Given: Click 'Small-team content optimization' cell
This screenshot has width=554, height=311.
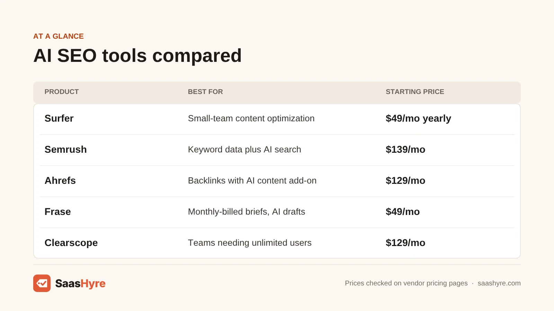Looking at the screenshot, I should coord(251,119).
